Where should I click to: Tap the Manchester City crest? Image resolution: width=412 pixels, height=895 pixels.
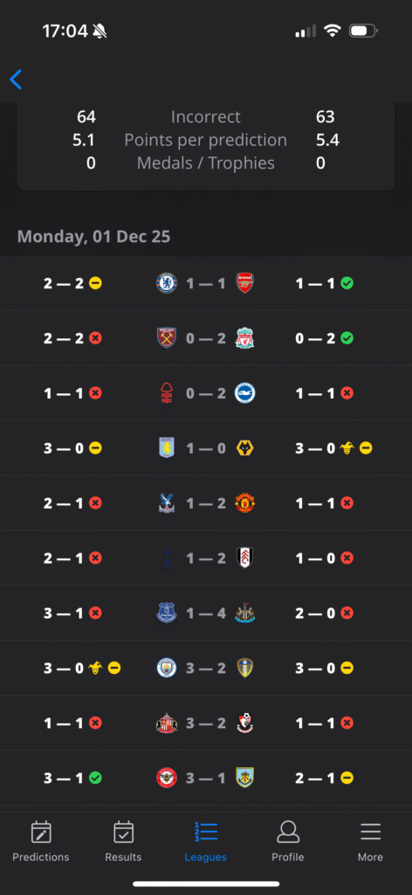click(167, 669)
